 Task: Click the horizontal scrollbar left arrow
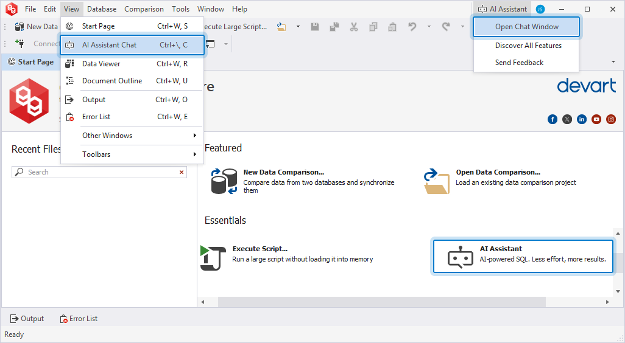point(202,302)
